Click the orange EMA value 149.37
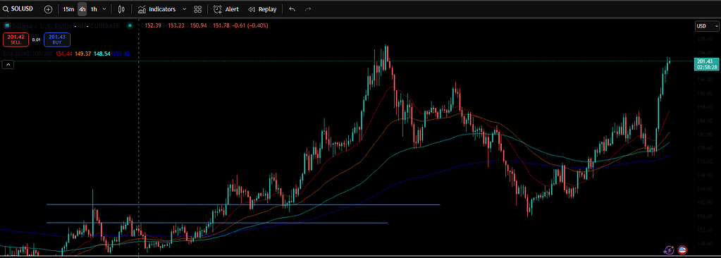The image size is (721, 258). 82,54
